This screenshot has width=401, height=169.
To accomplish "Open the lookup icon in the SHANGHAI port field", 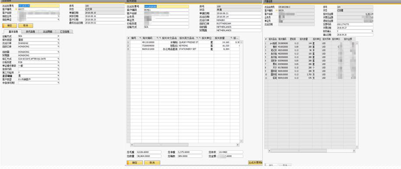I will coord(58,43).
